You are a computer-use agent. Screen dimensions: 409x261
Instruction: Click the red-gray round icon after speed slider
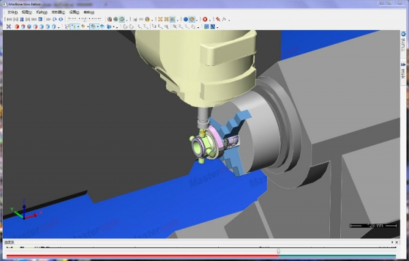pos(110,19)
